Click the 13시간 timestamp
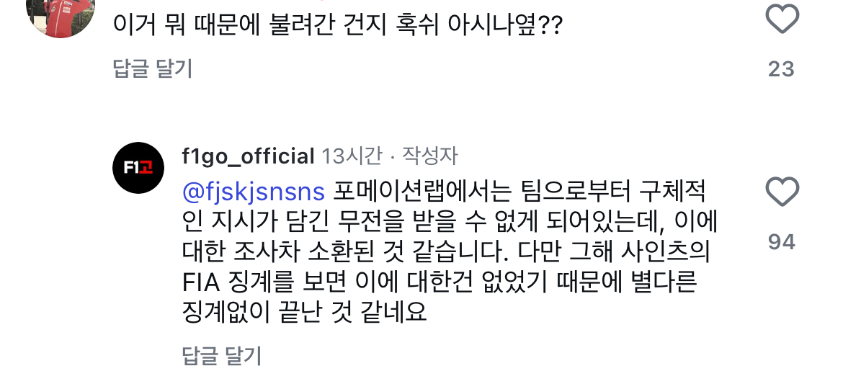843x384 pixels. point(351,156)
